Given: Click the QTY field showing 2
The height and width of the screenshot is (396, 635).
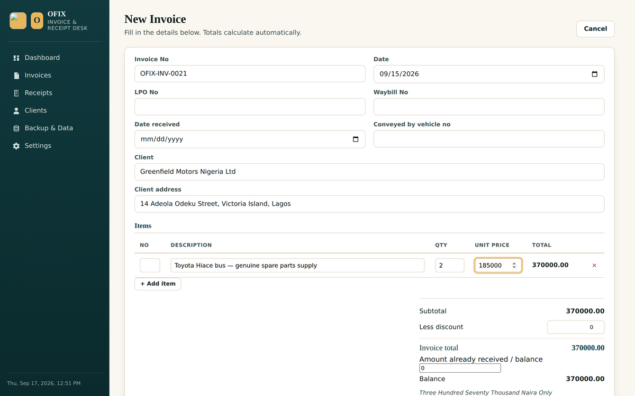Looking at the screenshot, I should click(450, 266).
